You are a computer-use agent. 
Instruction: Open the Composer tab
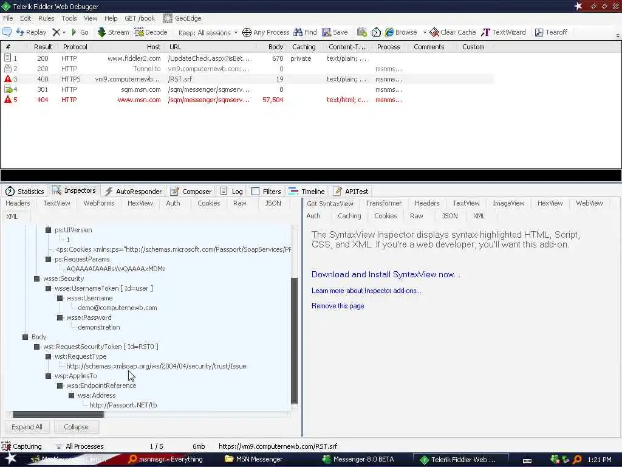coord(191,191)
